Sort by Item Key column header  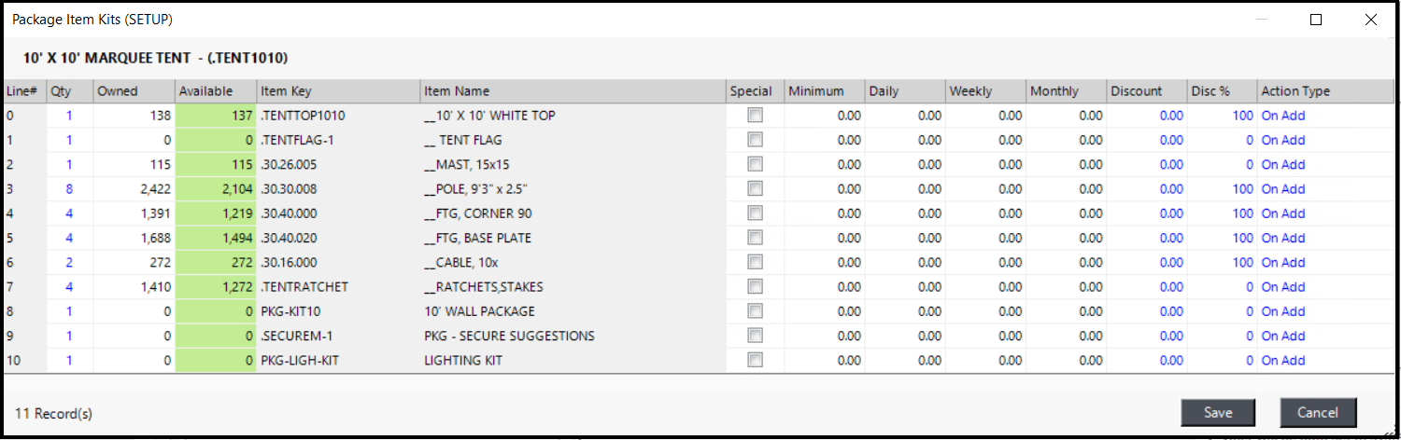click(286, 91)
